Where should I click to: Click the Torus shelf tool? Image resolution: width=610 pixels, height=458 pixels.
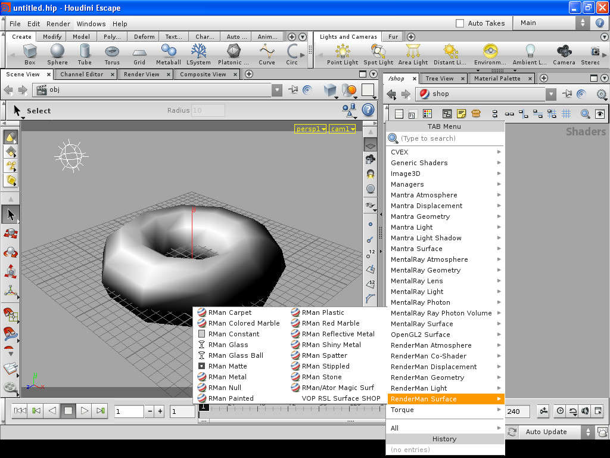[x=112, y=54]
